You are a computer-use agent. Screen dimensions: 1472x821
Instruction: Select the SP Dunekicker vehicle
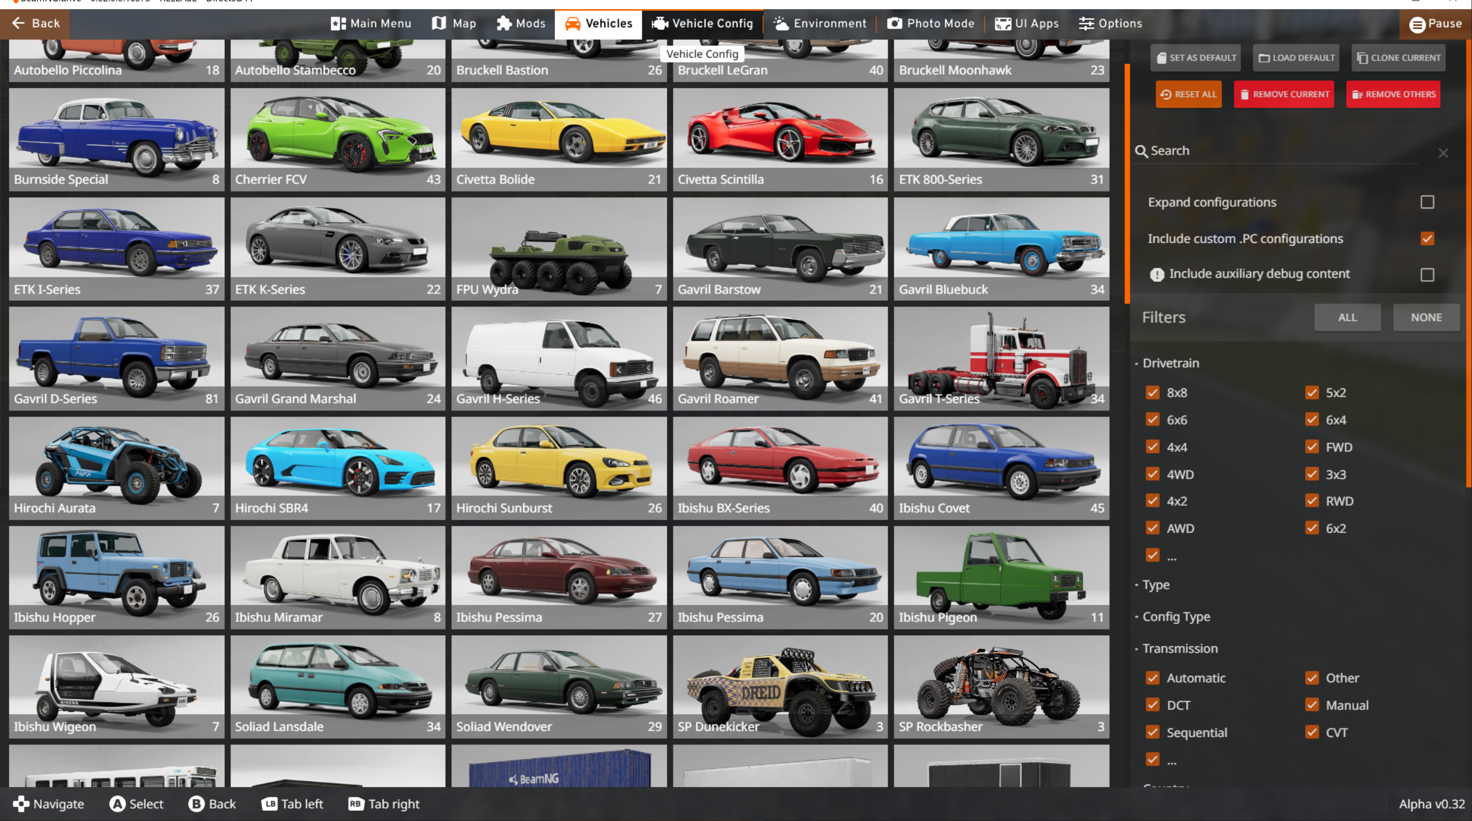click(780, 687)
